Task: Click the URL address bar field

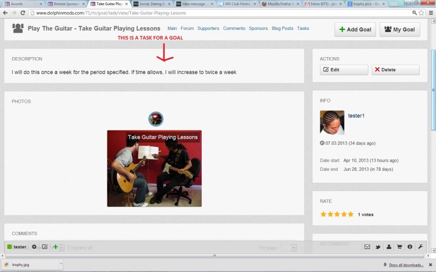Action: click(x=220, y=13)
